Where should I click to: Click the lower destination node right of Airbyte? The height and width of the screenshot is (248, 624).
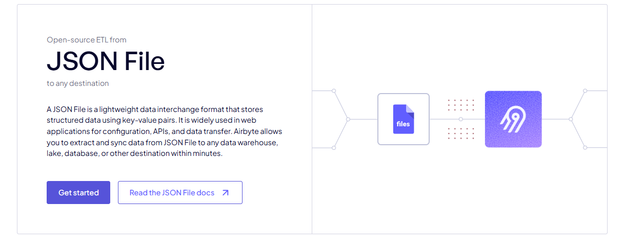(585, 148)
